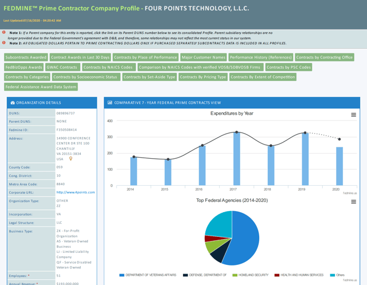View GWAC Contracts
367x285 pixels.
coord(62,67)
